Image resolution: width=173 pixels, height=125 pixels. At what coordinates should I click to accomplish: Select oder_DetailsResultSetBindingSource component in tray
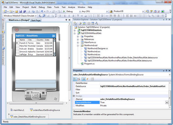[28, 117]
